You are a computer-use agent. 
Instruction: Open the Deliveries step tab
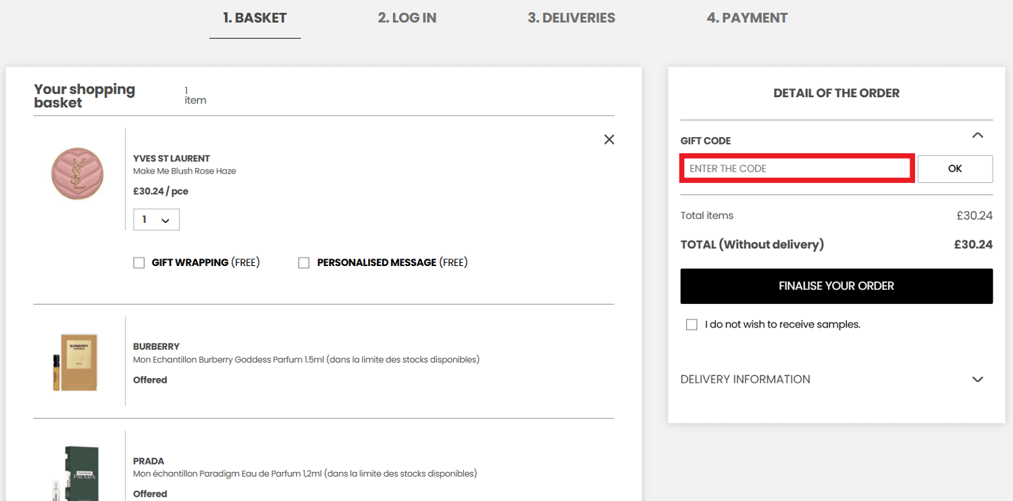click(x=571, y=18)
